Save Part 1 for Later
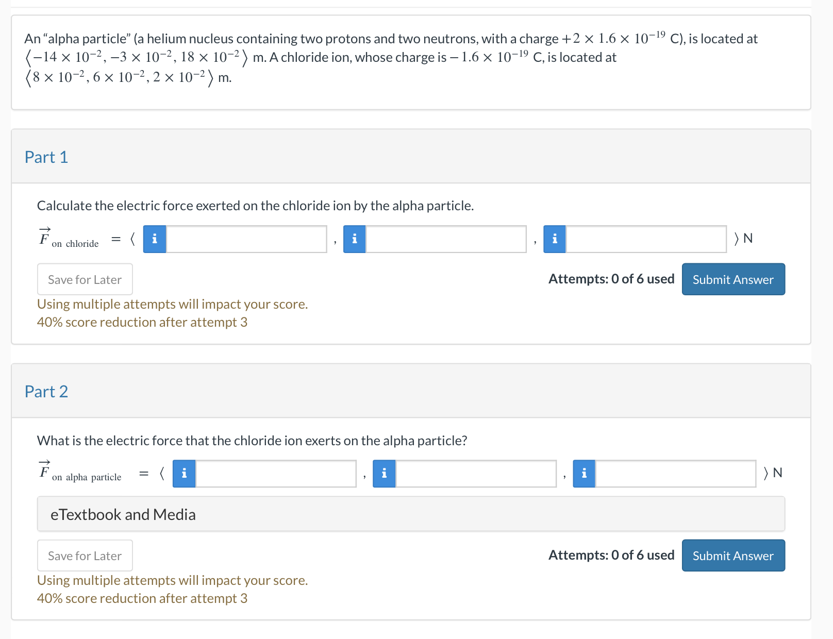This screenshot has height=639, width=833. coord(85,279)
